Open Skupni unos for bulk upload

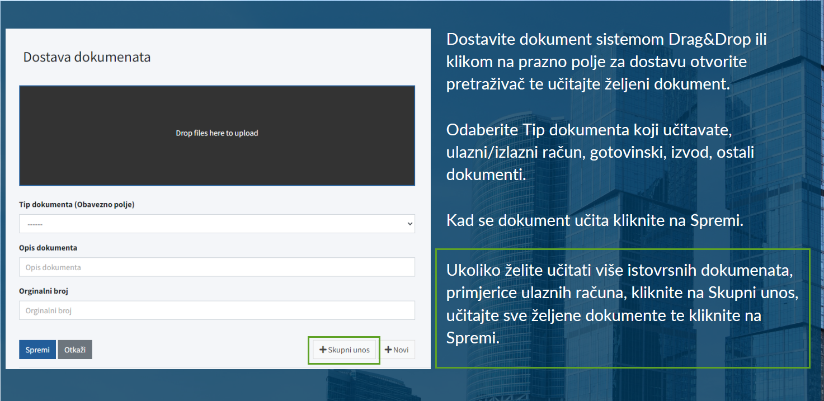345,350
